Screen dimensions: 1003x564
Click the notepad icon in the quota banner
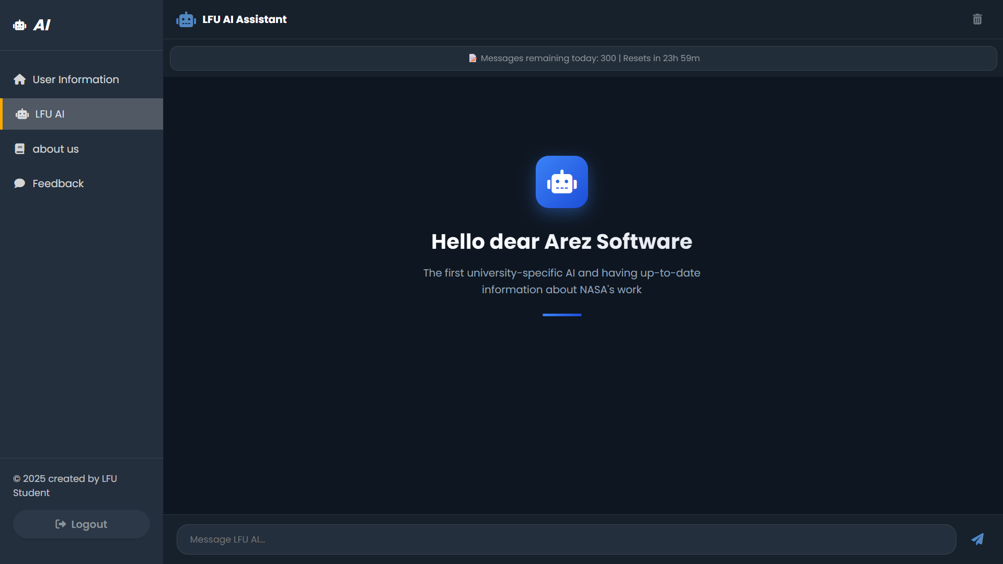(x=472, y=59)
